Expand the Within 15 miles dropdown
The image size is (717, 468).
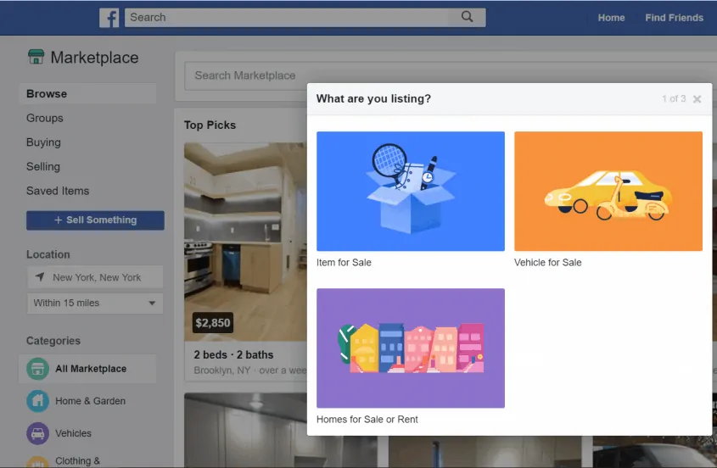(95, 304)
